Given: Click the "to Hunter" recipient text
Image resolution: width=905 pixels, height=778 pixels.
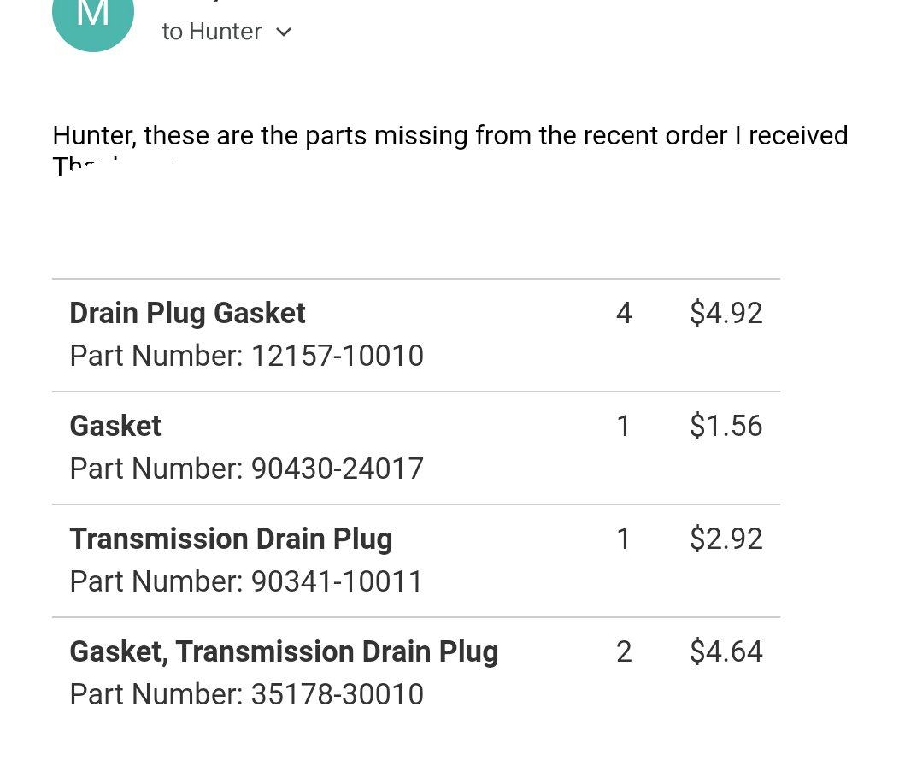Looking at the screenshot, I should point(212,32).
